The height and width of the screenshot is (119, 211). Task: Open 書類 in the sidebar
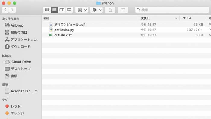pyautogui.click(x=14, y=76)
